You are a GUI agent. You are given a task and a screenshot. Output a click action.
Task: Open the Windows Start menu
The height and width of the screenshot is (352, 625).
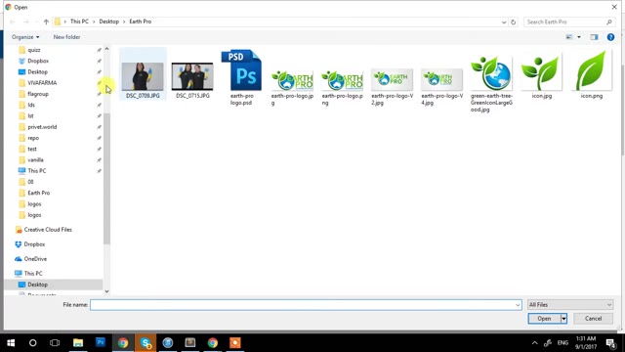11,343
